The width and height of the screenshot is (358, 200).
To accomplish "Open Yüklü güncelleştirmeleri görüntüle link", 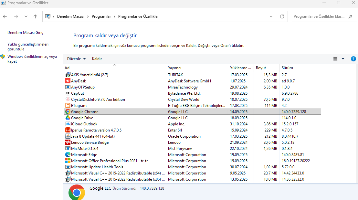I will click(x=28, y=47).
